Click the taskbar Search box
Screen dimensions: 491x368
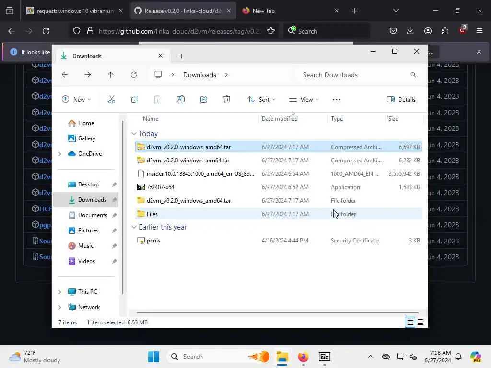click(x=219, y=356)
